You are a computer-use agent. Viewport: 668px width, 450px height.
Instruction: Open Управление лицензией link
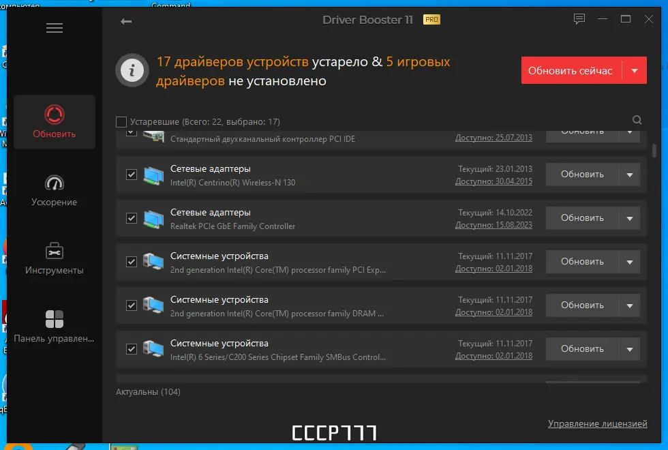pos(597,423)
